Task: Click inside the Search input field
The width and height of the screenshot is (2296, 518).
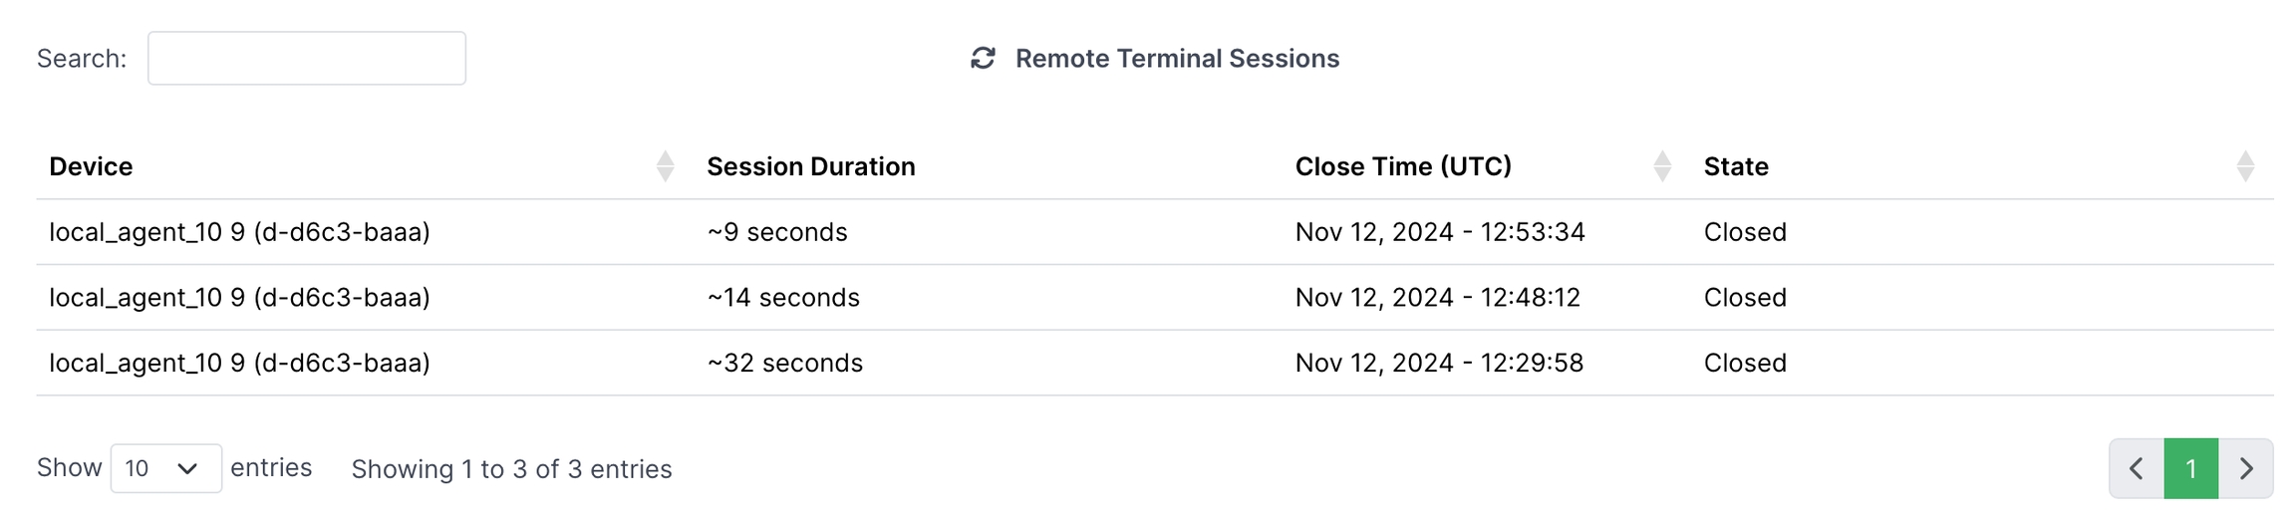Action: 306,59
